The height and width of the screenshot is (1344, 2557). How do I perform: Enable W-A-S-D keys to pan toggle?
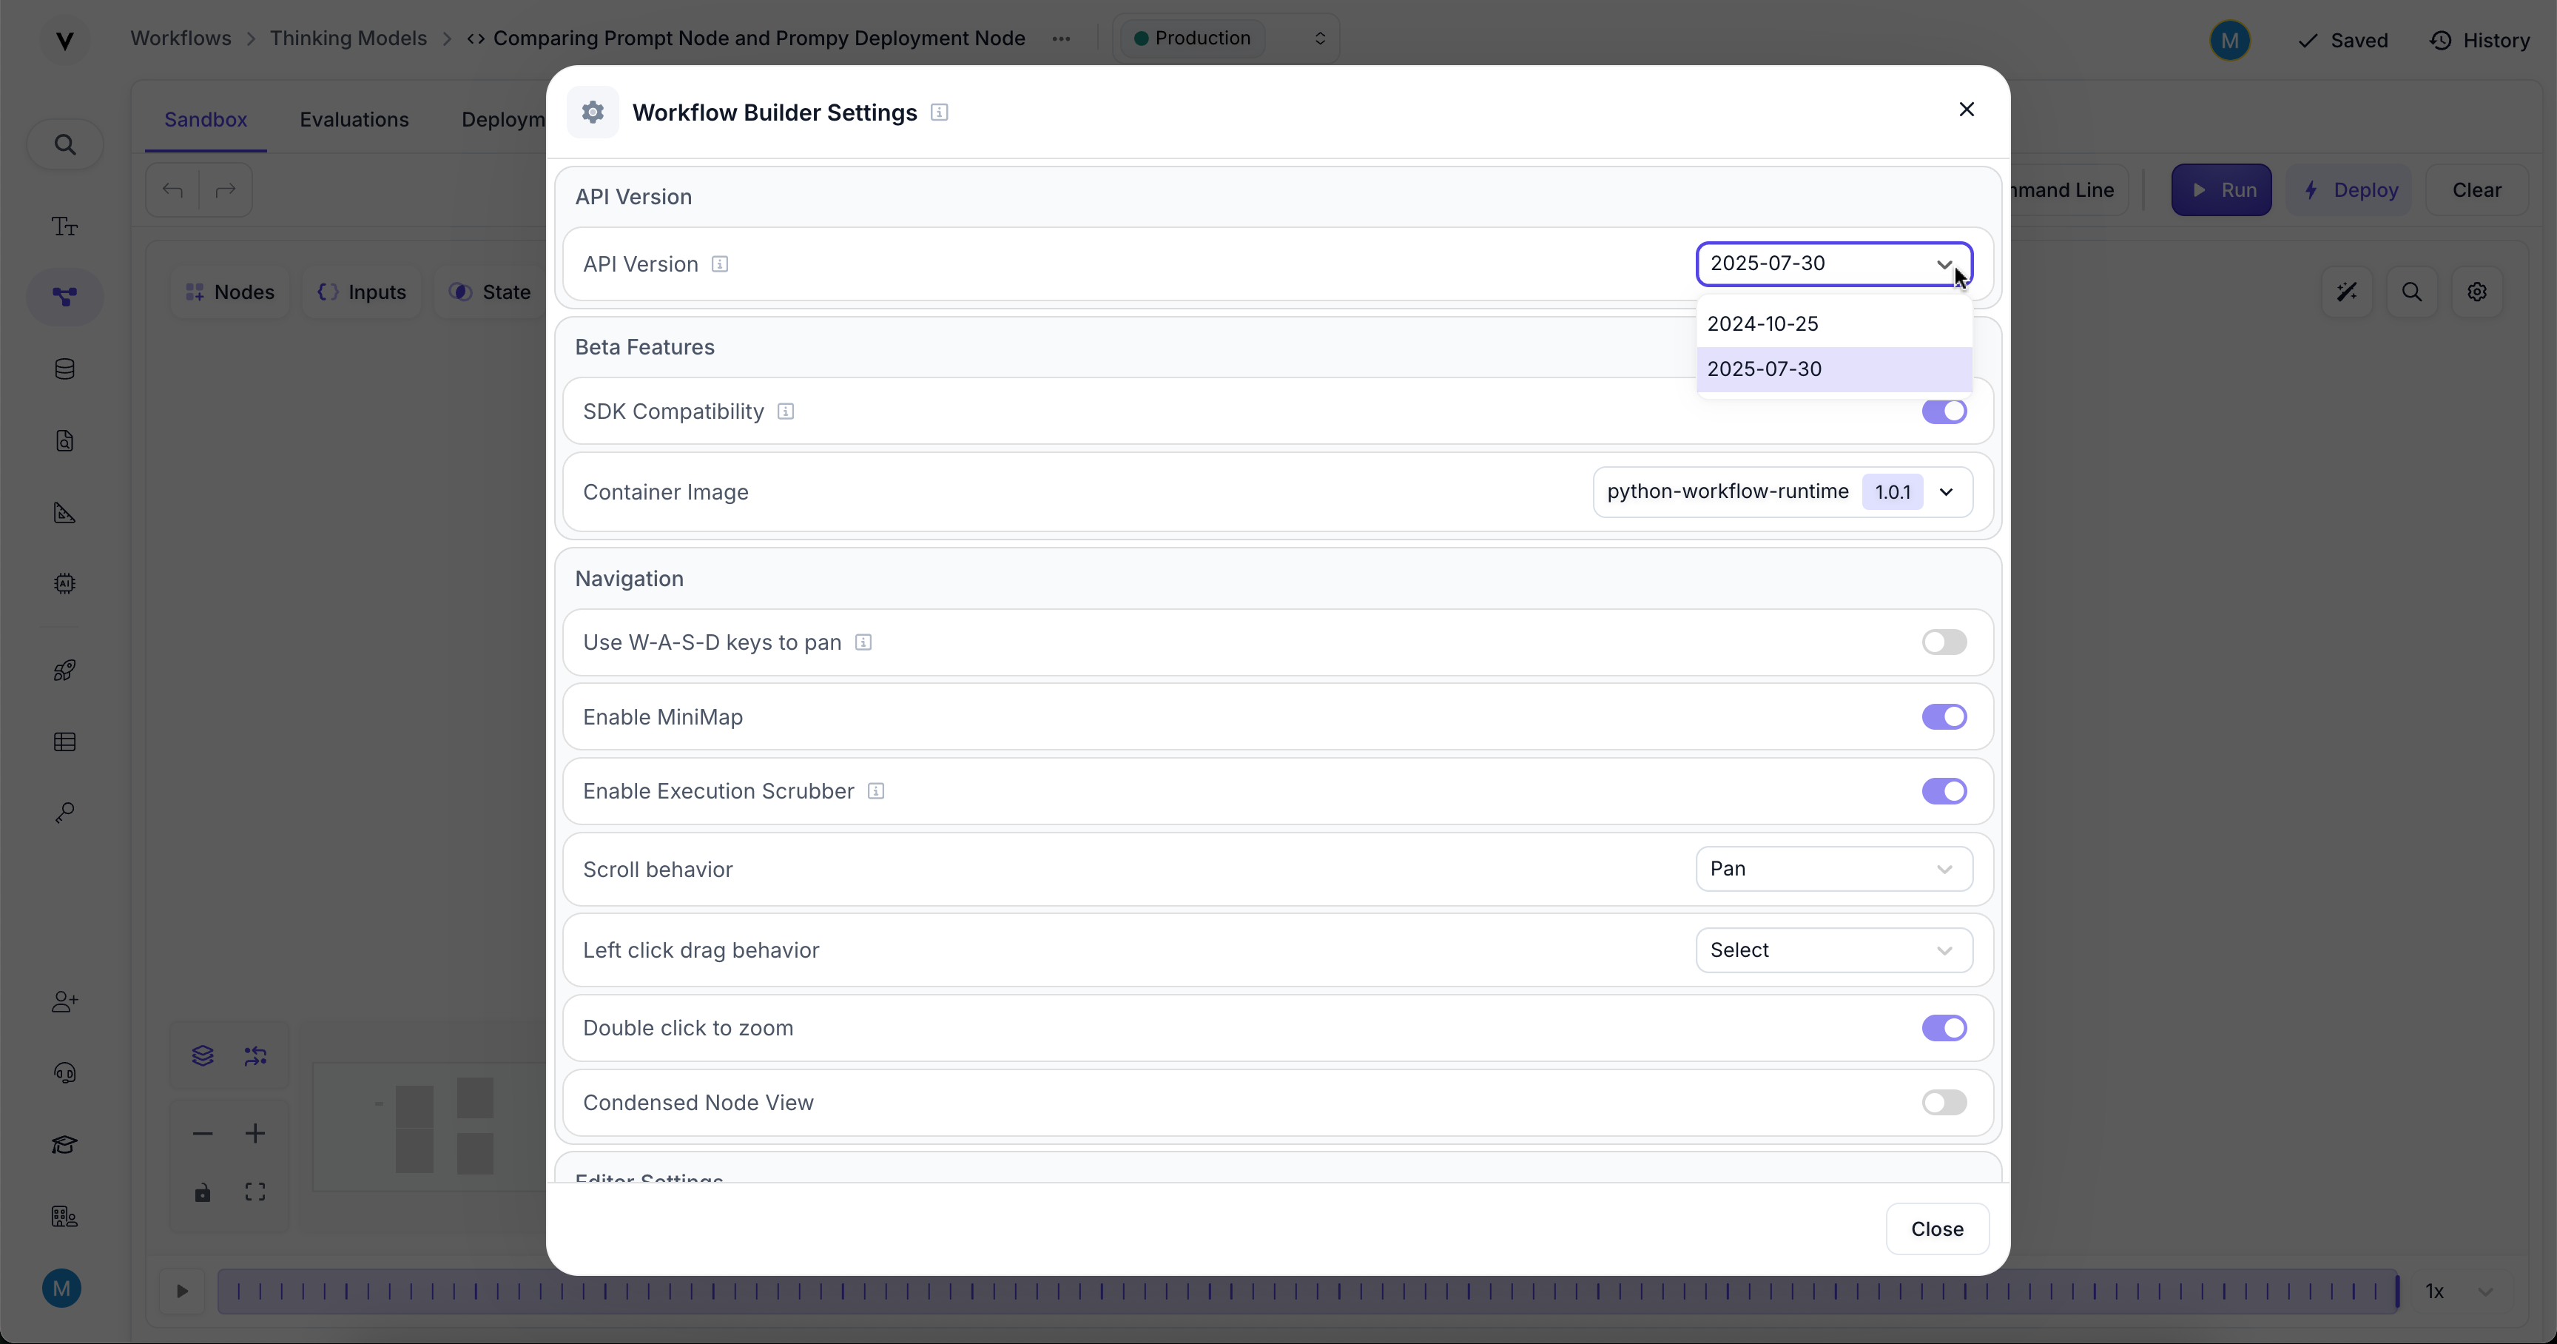point(1943,642)
